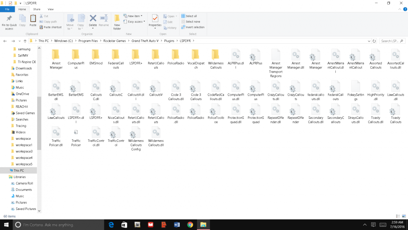Image resolution: width=408 pixels, height=230 pixels.
Task: Click Copy path in the ribbon
Action: coord(48,22)
